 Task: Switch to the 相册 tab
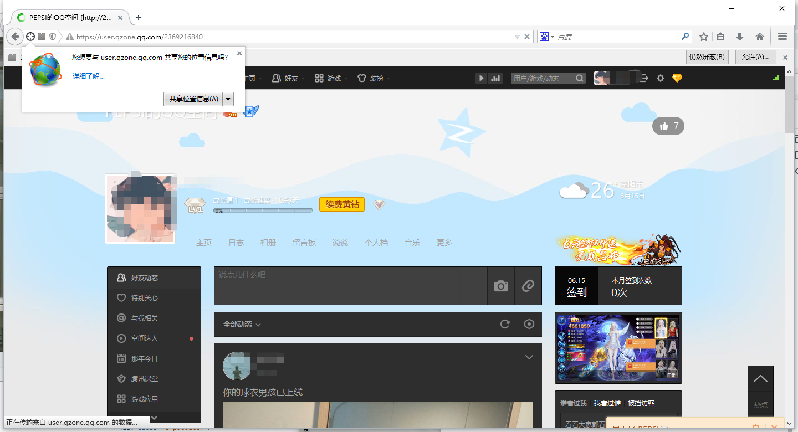pos(268,243)
